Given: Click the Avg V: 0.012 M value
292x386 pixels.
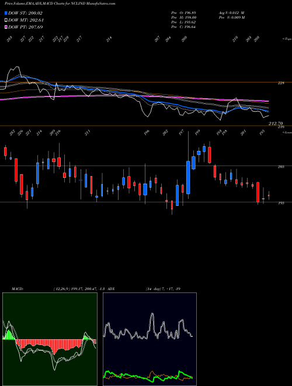Looking at the screenshot, I should point(231,12).
